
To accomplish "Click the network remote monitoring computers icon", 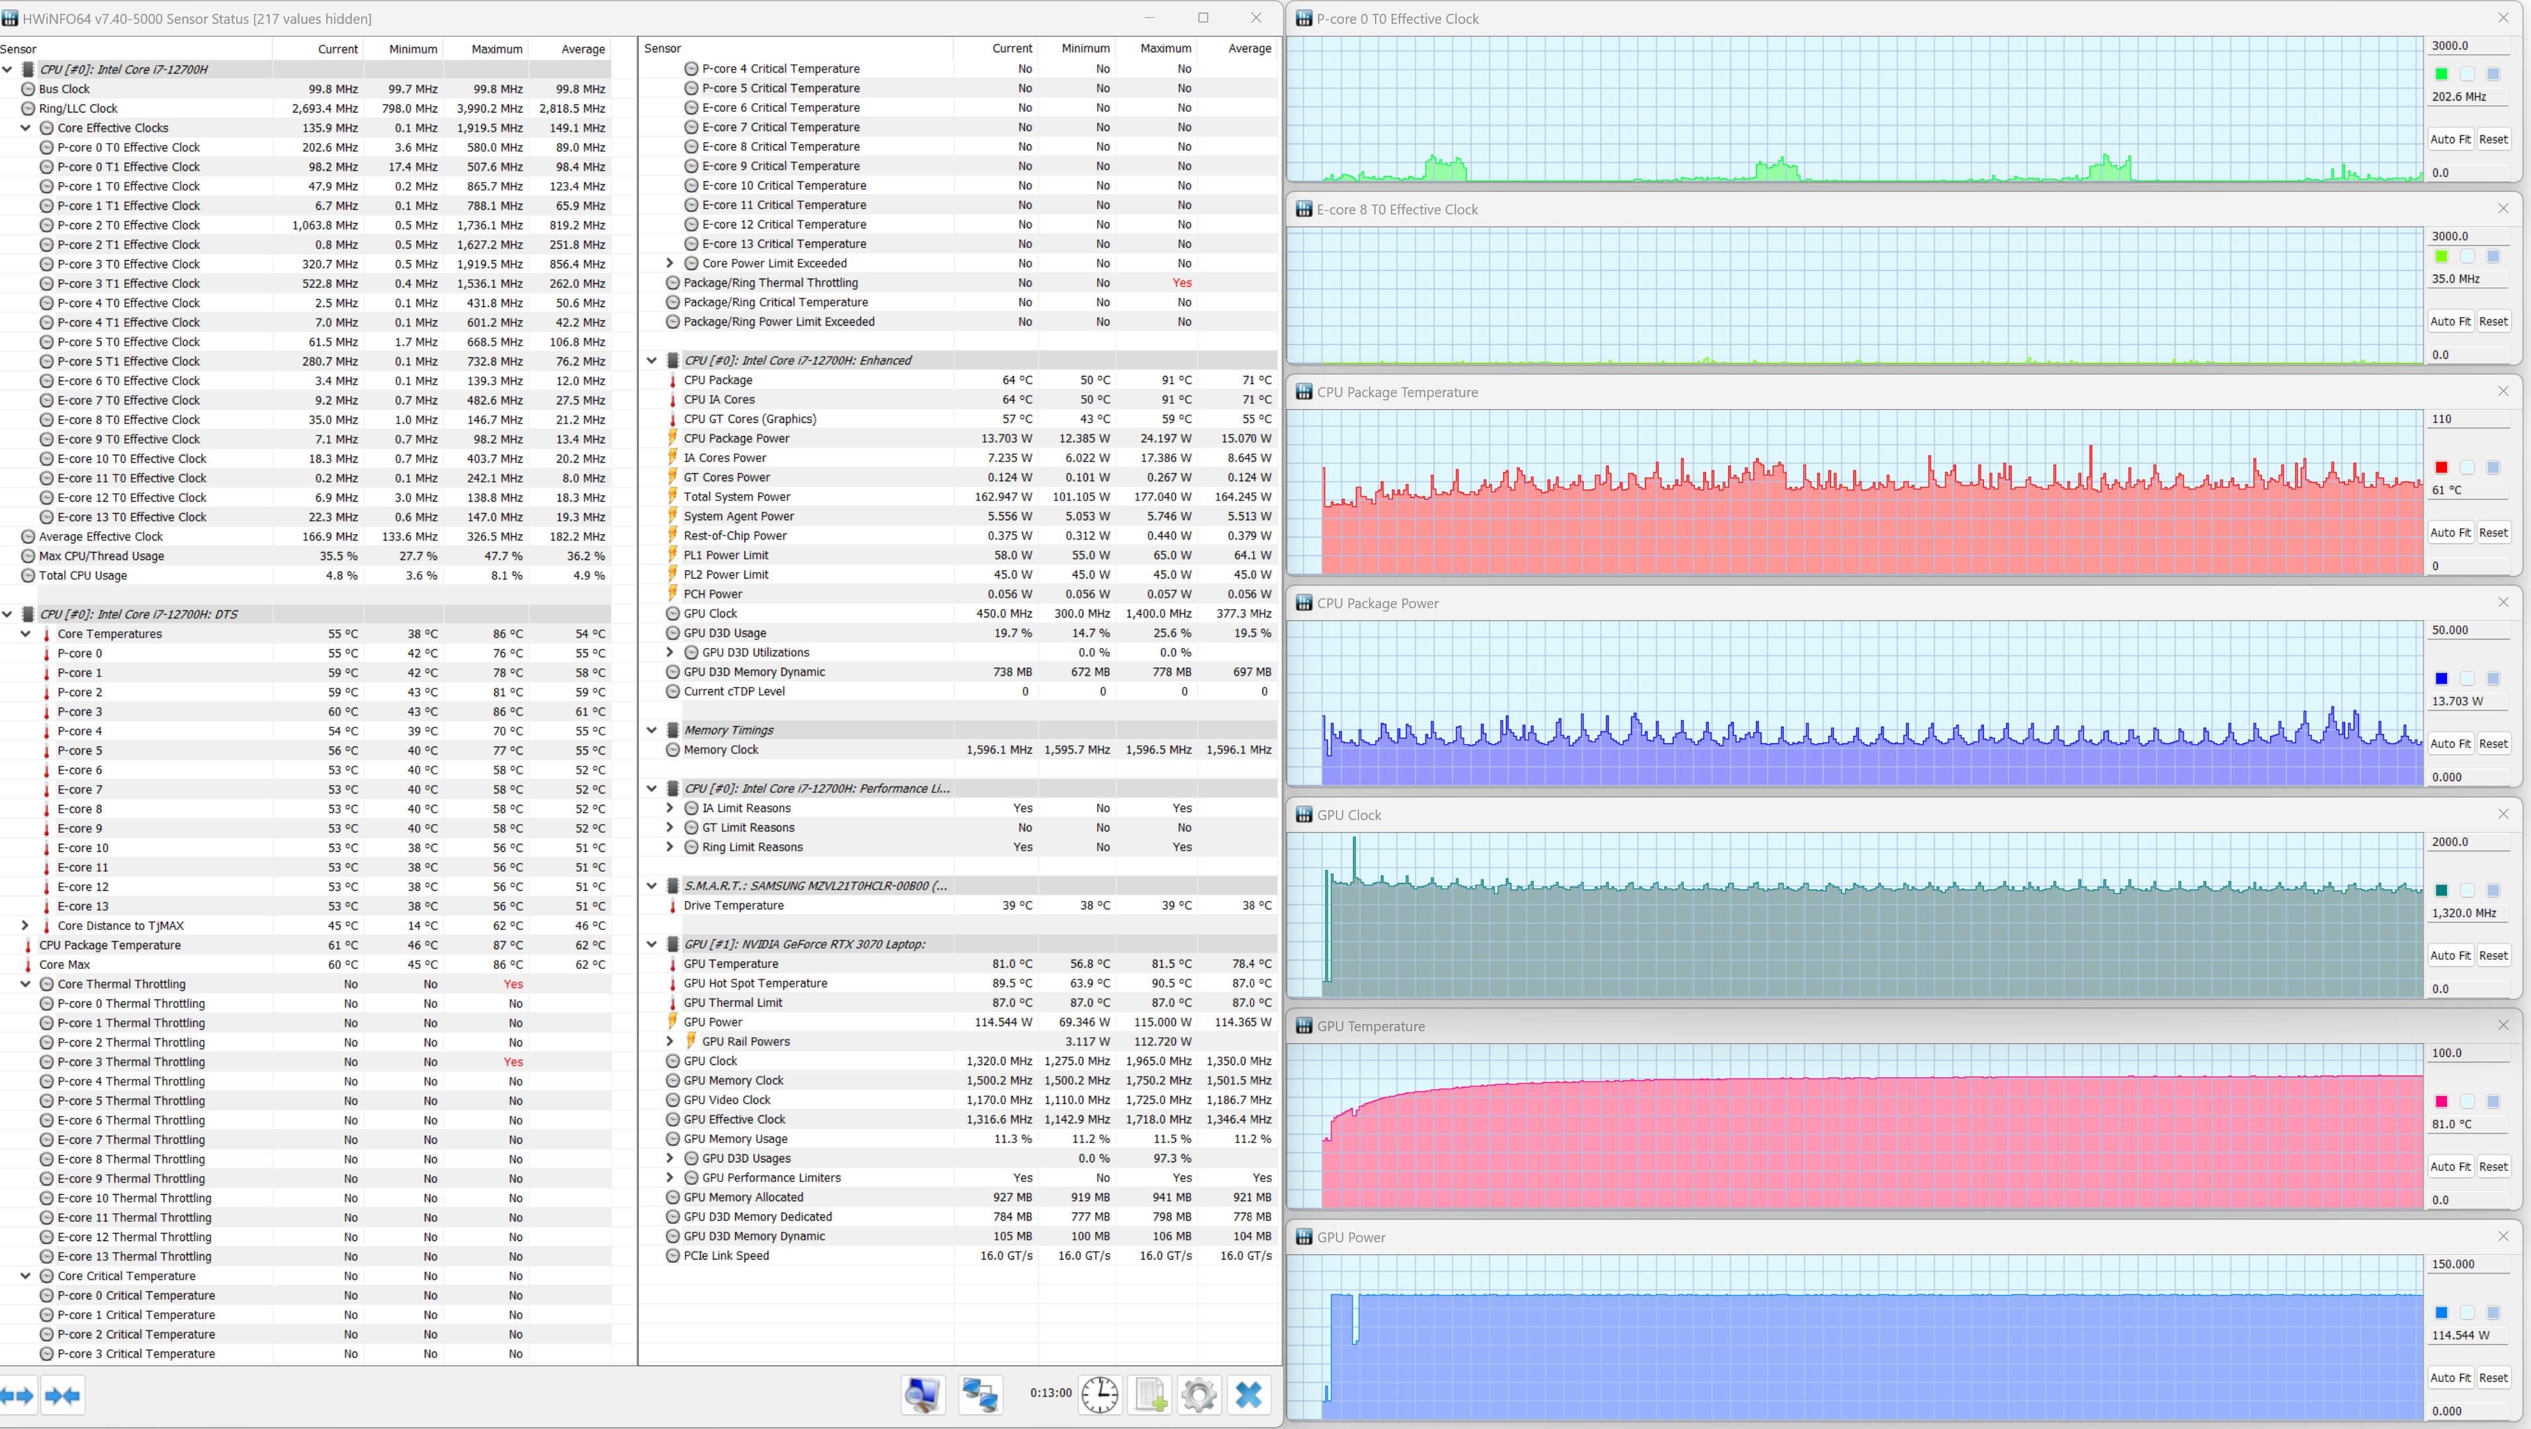I will tap(979, 1395).
